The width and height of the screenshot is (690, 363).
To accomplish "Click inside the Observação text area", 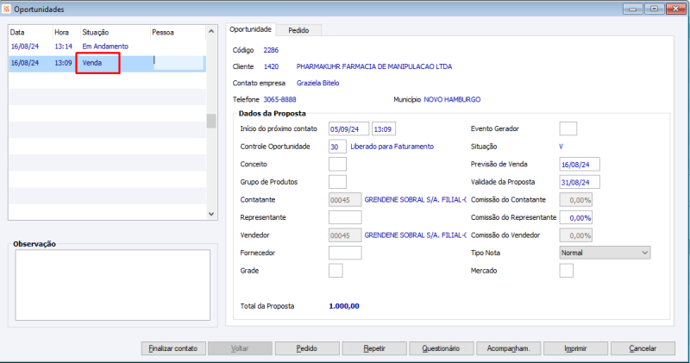I will pyautogui.click(x=113, y=285).
